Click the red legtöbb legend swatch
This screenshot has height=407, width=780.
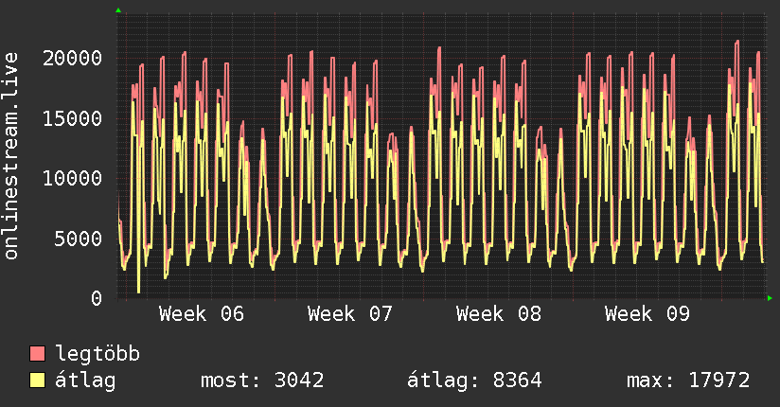(x=38, y=354)
